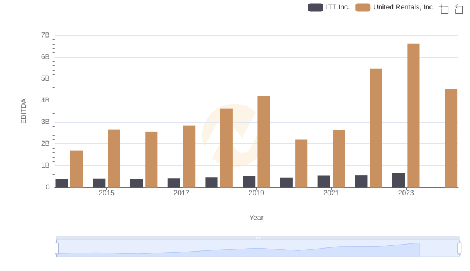This screenshot has width=470, height=271.
Task: Click the 7B y-axis label
Action: coord(45,35)
